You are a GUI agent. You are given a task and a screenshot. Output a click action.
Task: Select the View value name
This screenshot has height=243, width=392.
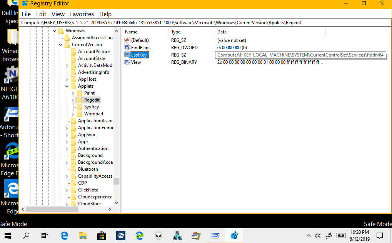pyautogui.click(x=136, y=62)
